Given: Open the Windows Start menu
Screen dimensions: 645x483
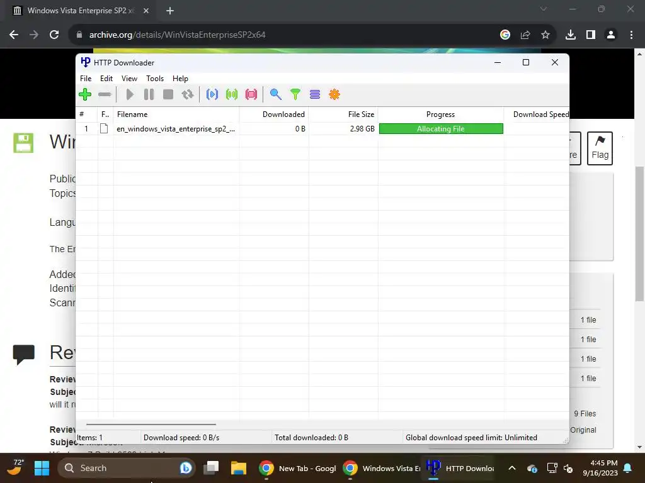Looking at the screenshot, I should tap(42, 468).
